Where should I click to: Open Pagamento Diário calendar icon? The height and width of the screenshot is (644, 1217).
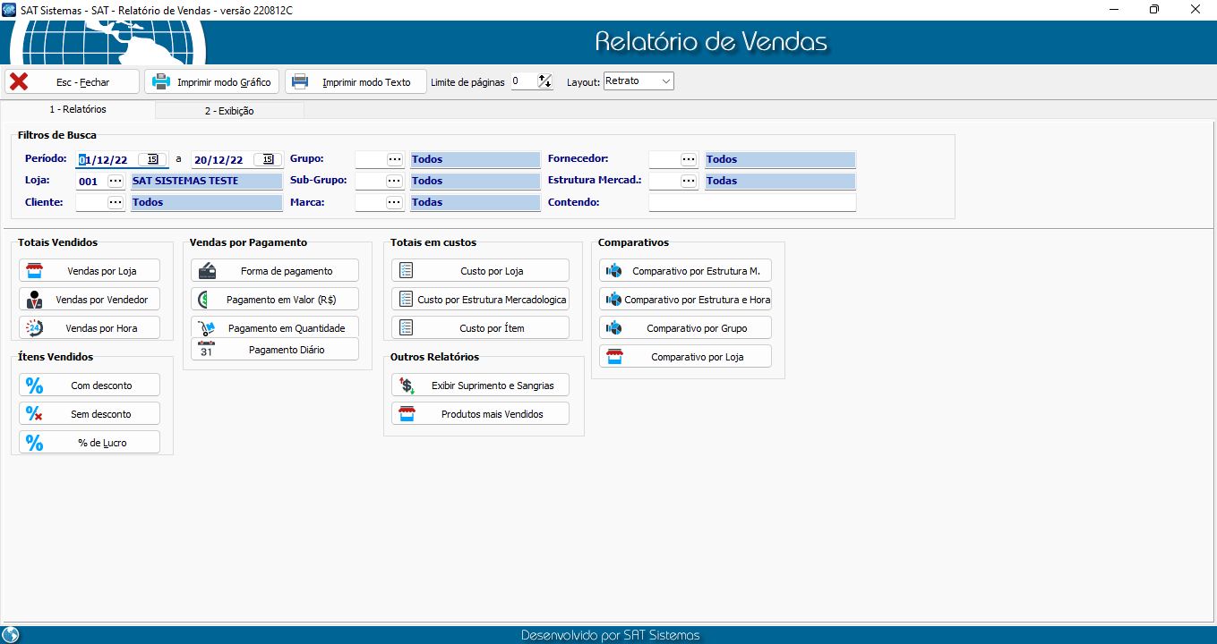[x=207, y=349]
